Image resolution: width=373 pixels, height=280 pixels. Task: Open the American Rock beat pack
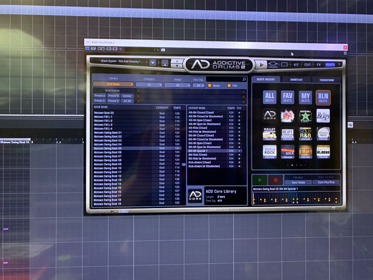pyautogui.click(x=270, y=151)
